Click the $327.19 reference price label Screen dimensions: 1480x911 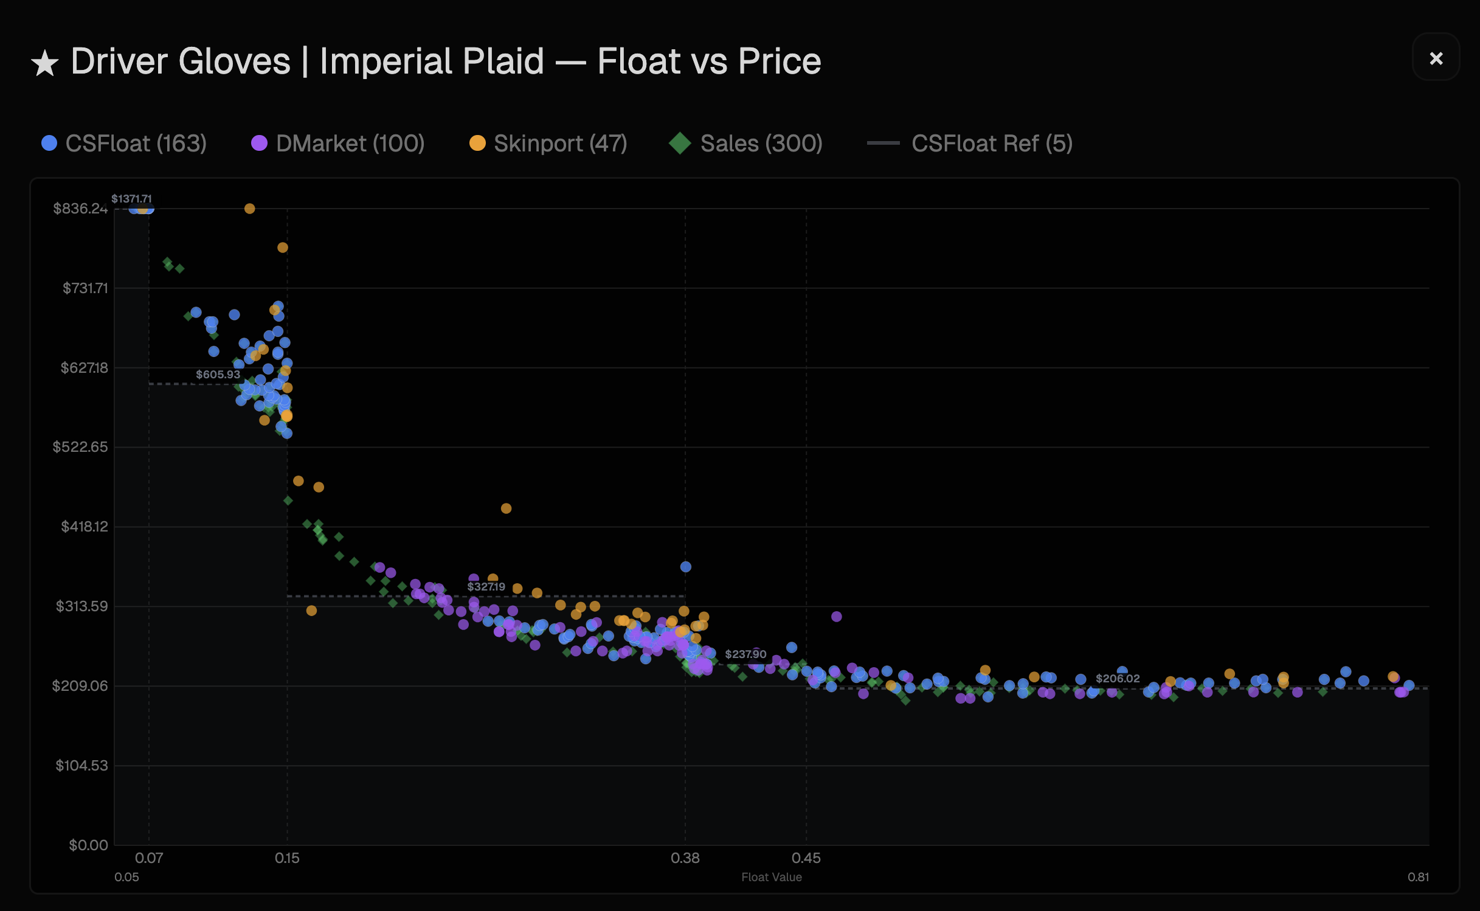(486, 587)
